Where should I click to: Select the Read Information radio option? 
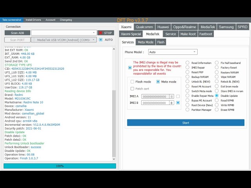click(187, 63)
